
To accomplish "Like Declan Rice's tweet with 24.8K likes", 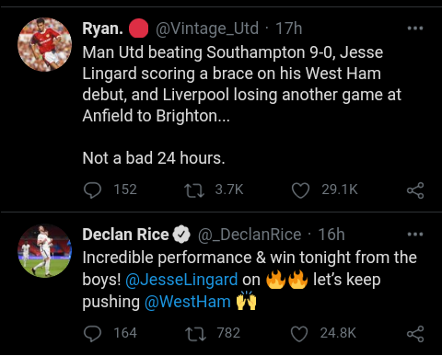I will (x=299, y=334).
